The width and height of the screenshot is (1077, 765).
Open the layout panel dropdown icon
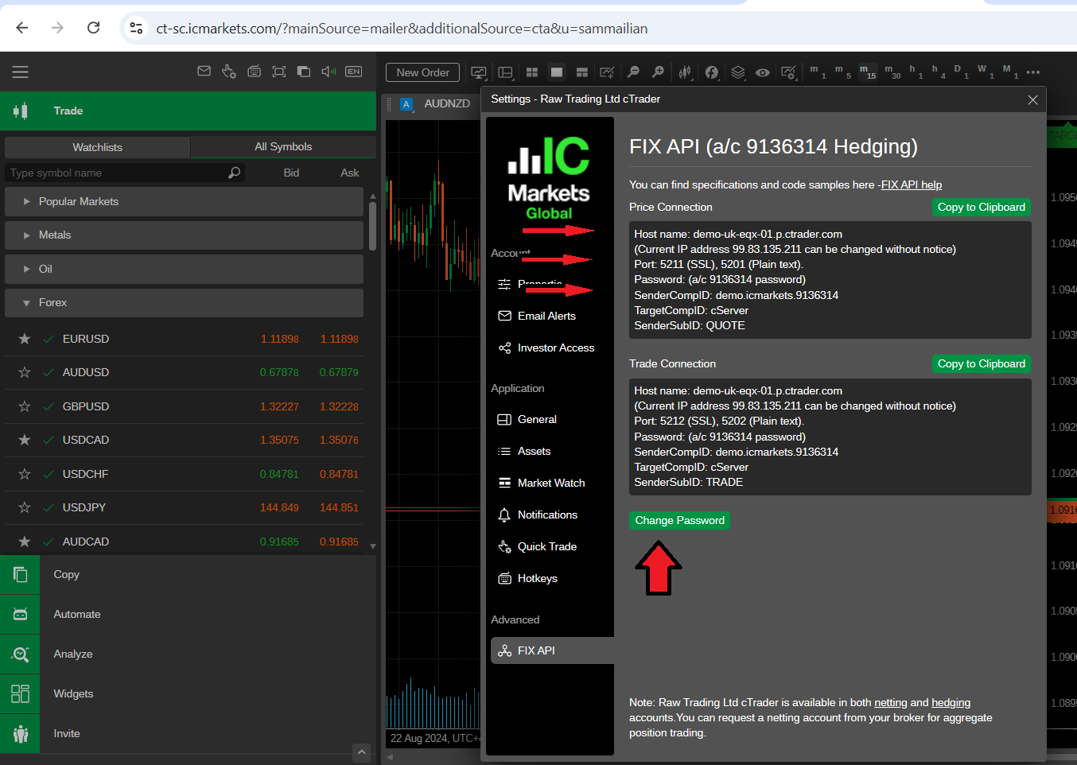[x=505, y=72]
